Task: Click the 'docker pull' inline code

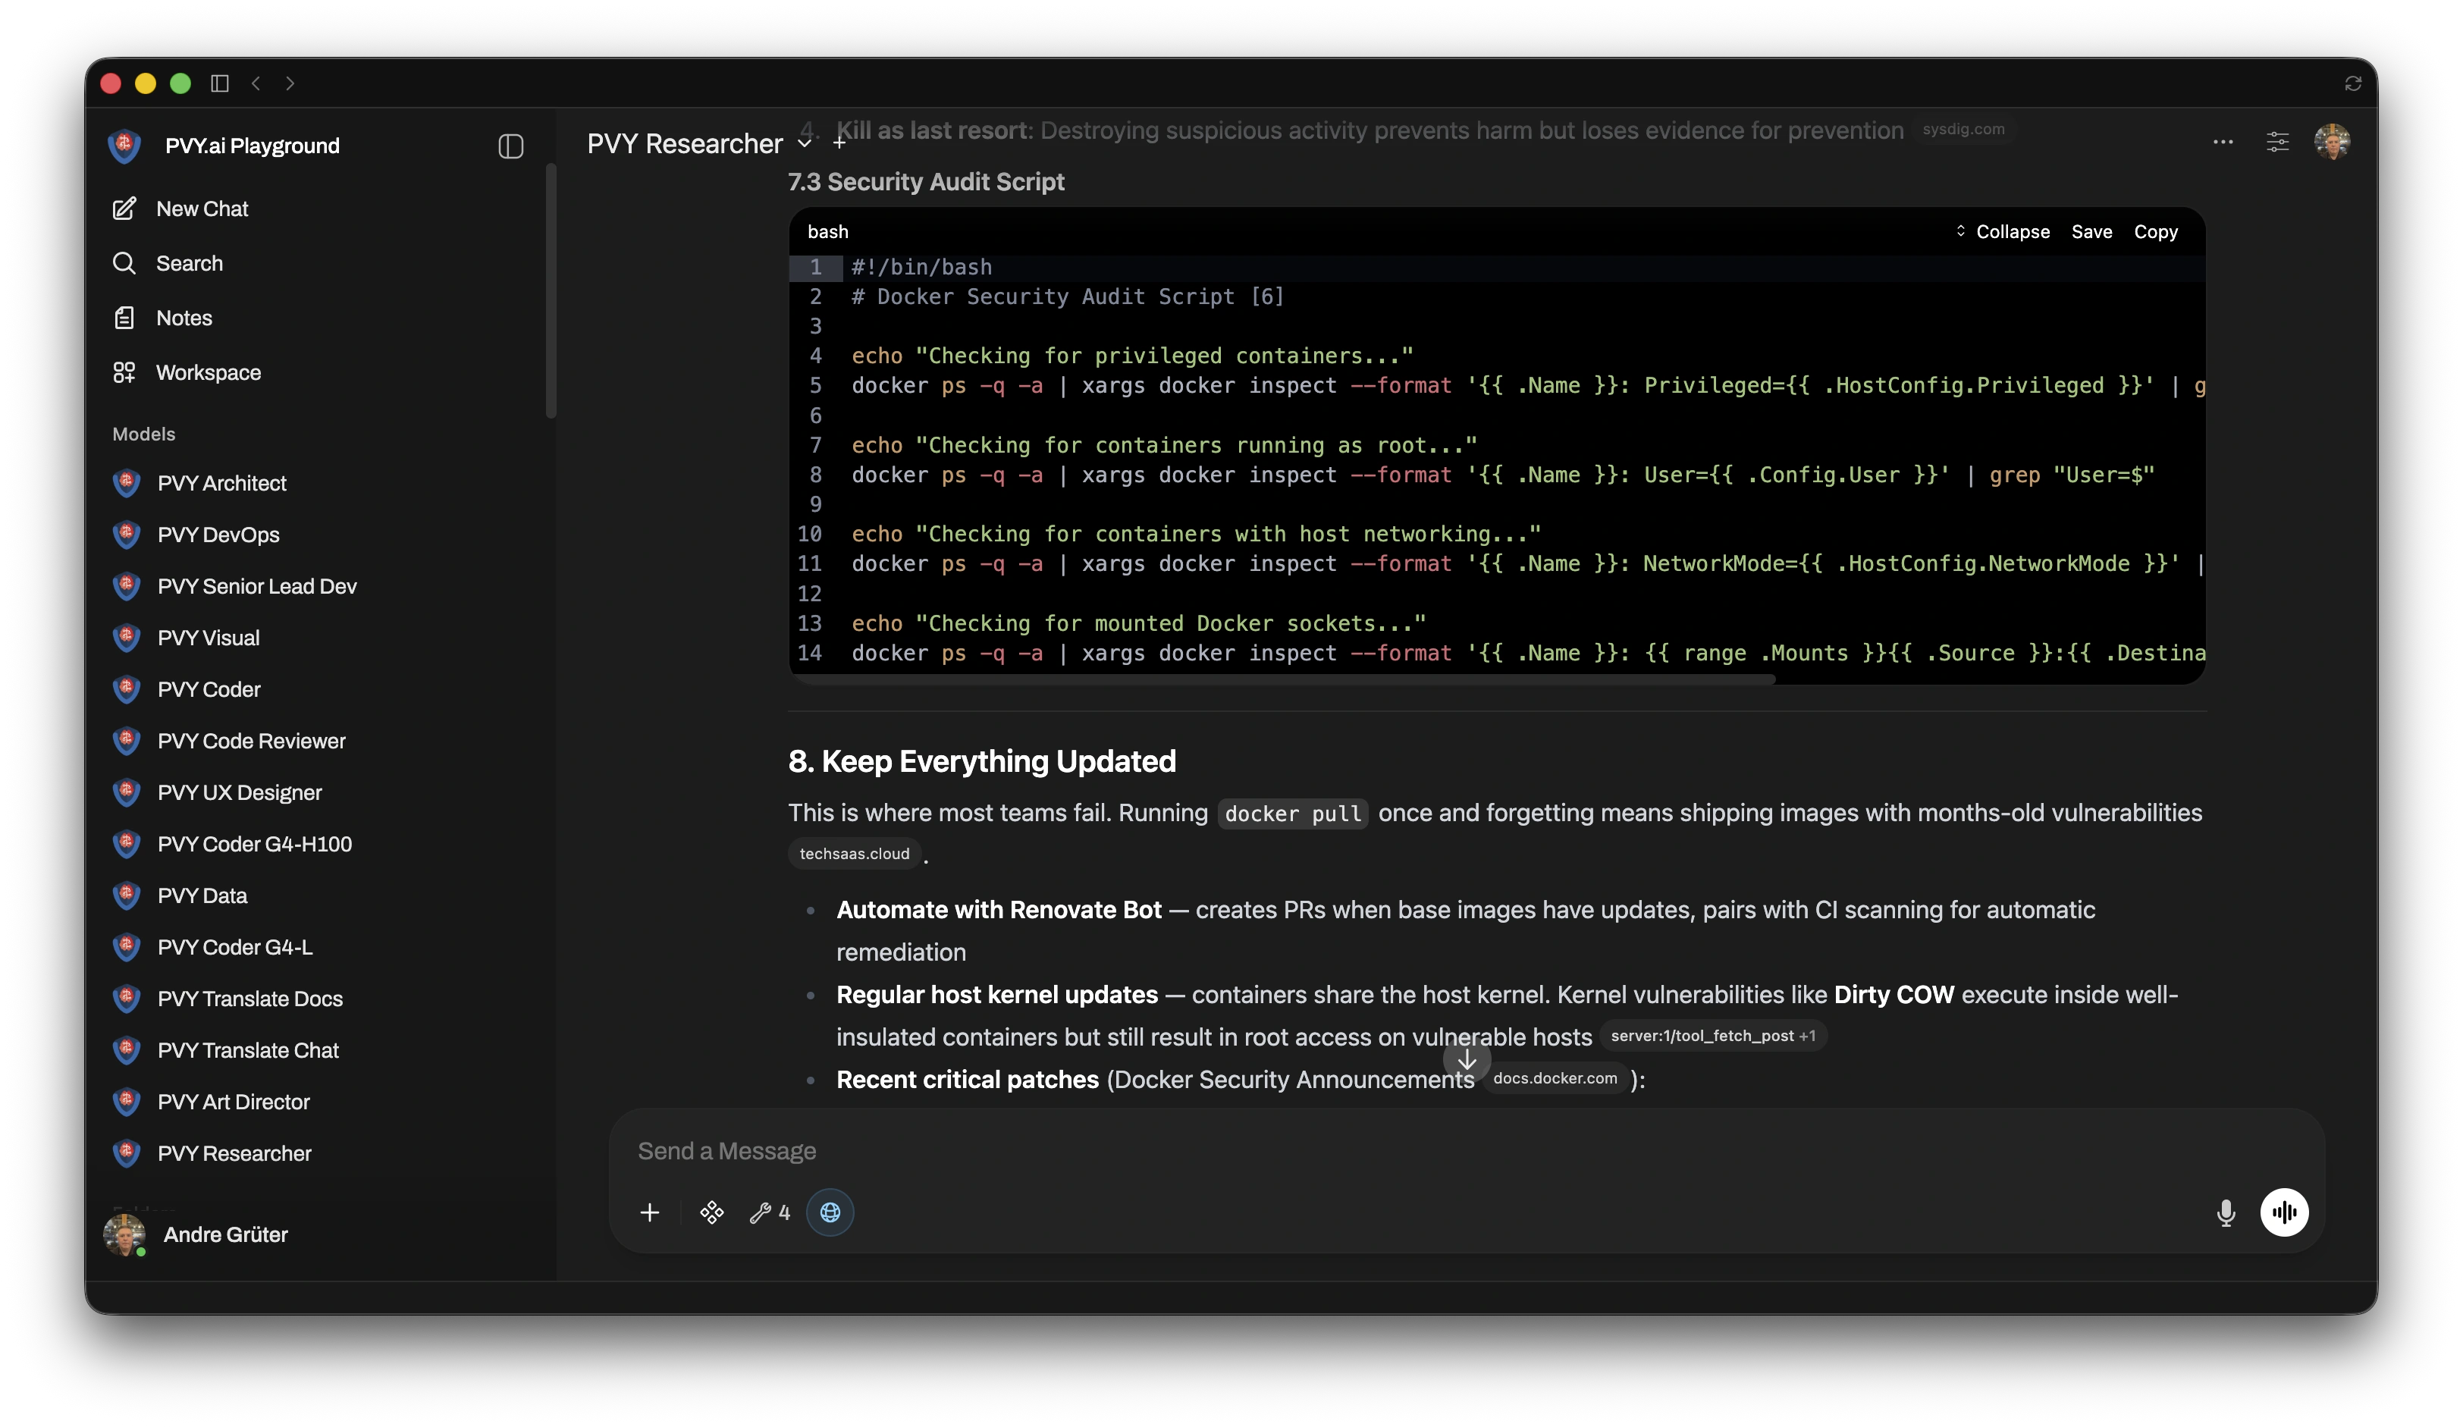Action: click(x=1292, y=813)
